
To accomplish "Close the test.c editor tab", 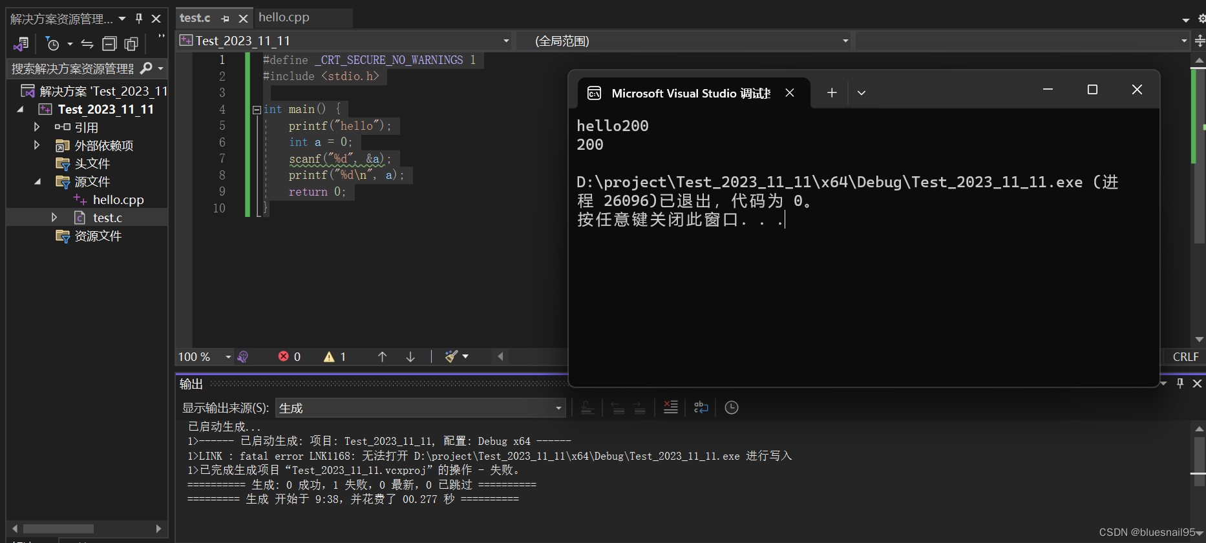I will [x=243, y=19].
